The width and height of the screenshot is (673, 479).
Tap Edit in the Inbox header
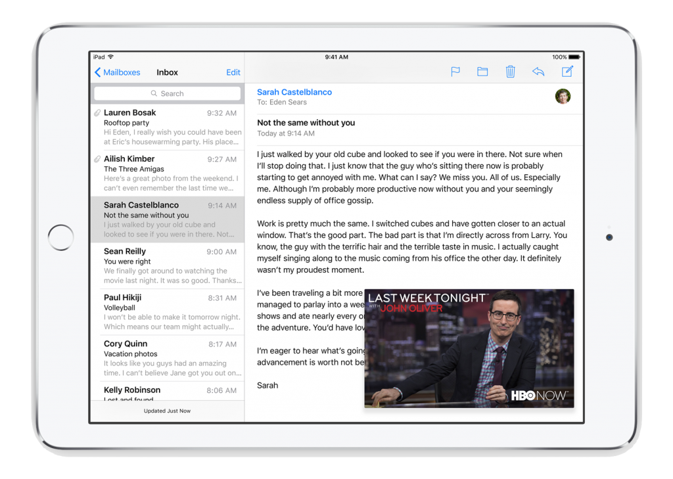233,72
